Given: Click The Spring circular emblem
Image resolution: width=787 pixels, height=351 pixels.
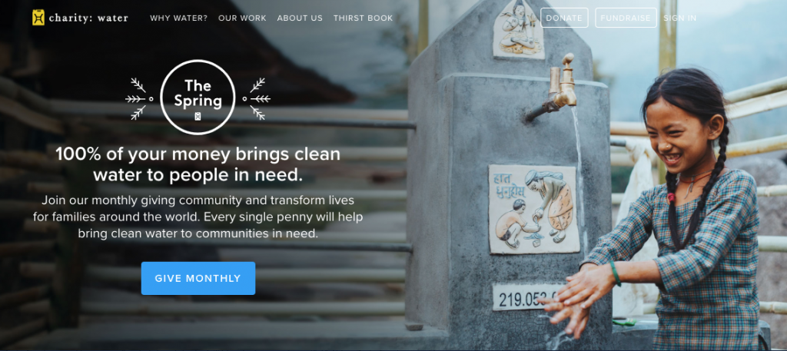Looking at the screenshot, I should coord(198,98).
